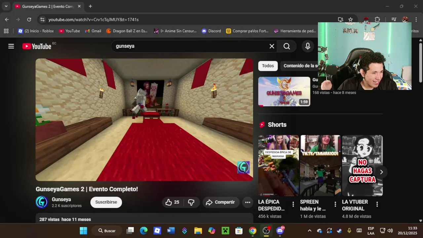Switch the ESP LAA input language
The height and width of the screenshot is (238, 423).
point(371,231)
